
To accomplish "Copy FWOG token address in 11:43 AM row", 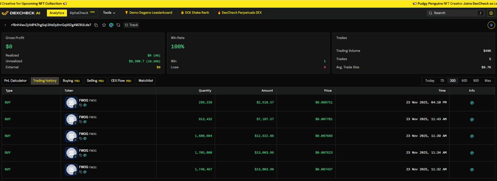I will [x=80, y=122].
